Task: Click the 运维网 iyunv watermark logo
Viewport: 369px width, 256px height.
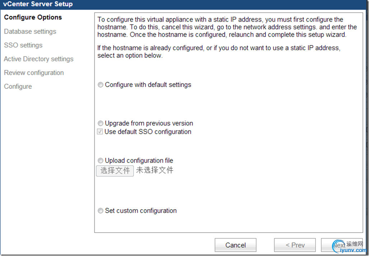Action: 350,246
